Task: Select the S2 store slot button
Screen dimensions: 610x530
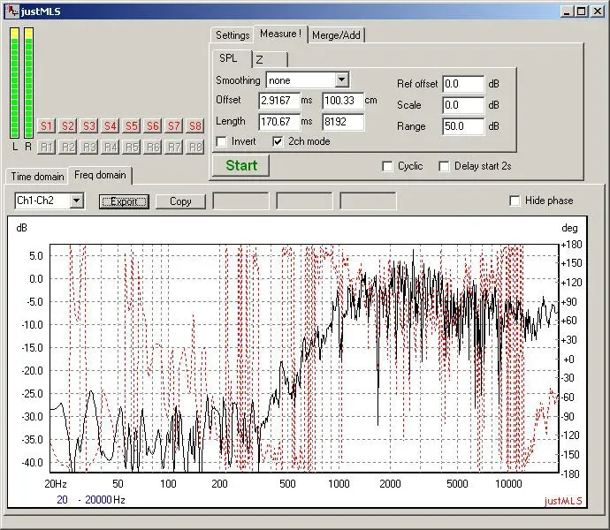Action: coord(68,125)
